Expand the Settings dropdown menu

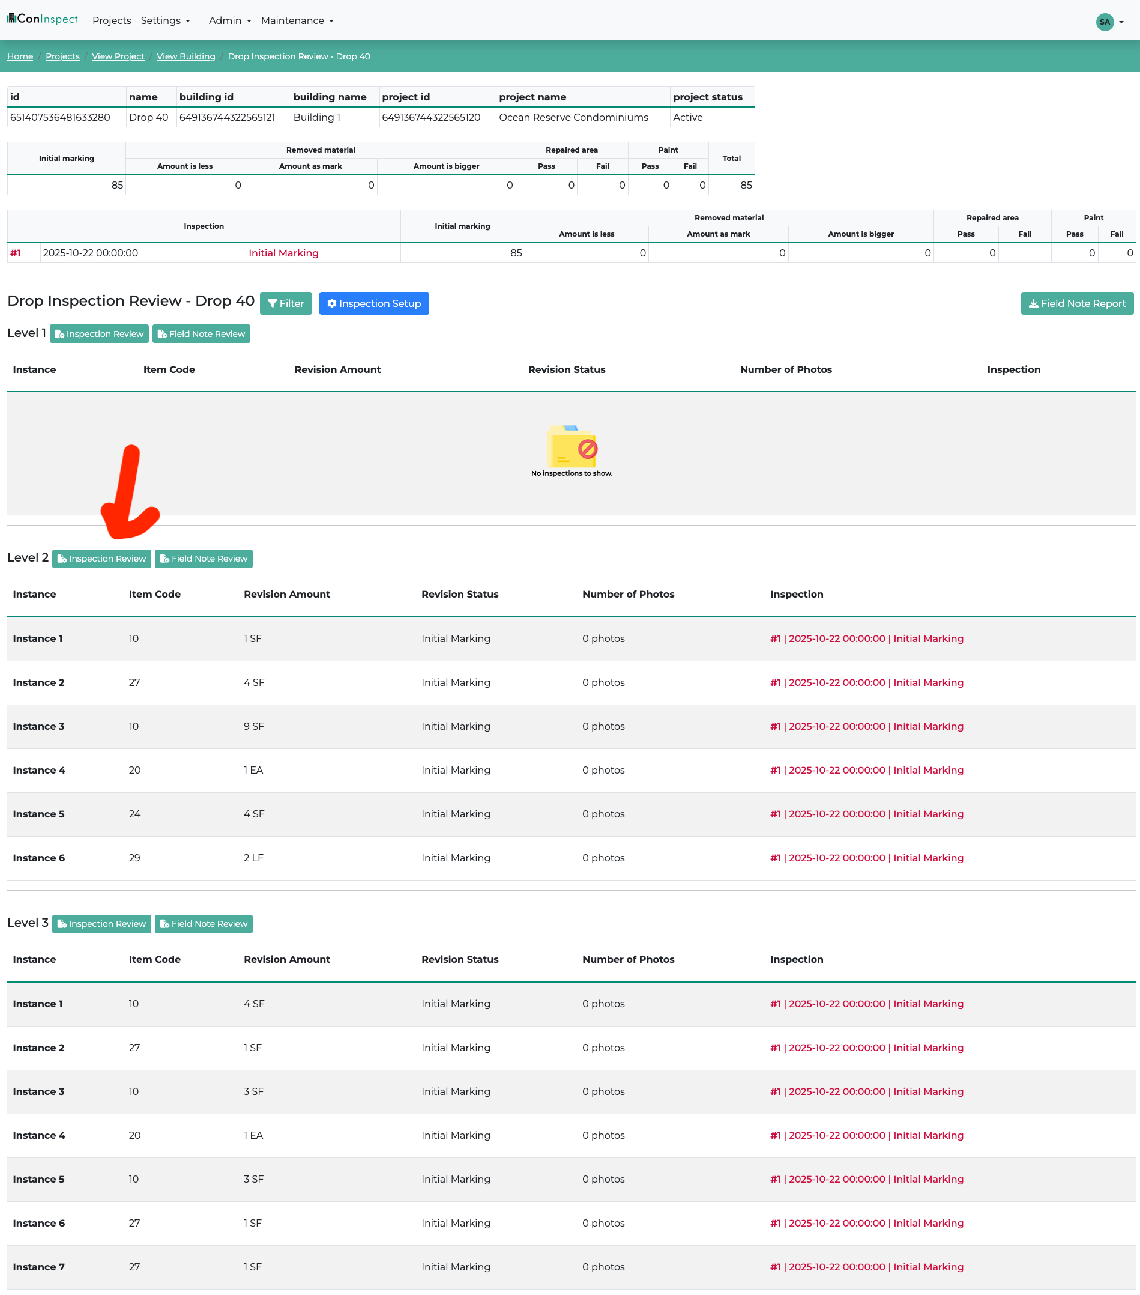(x=165, y=21)
